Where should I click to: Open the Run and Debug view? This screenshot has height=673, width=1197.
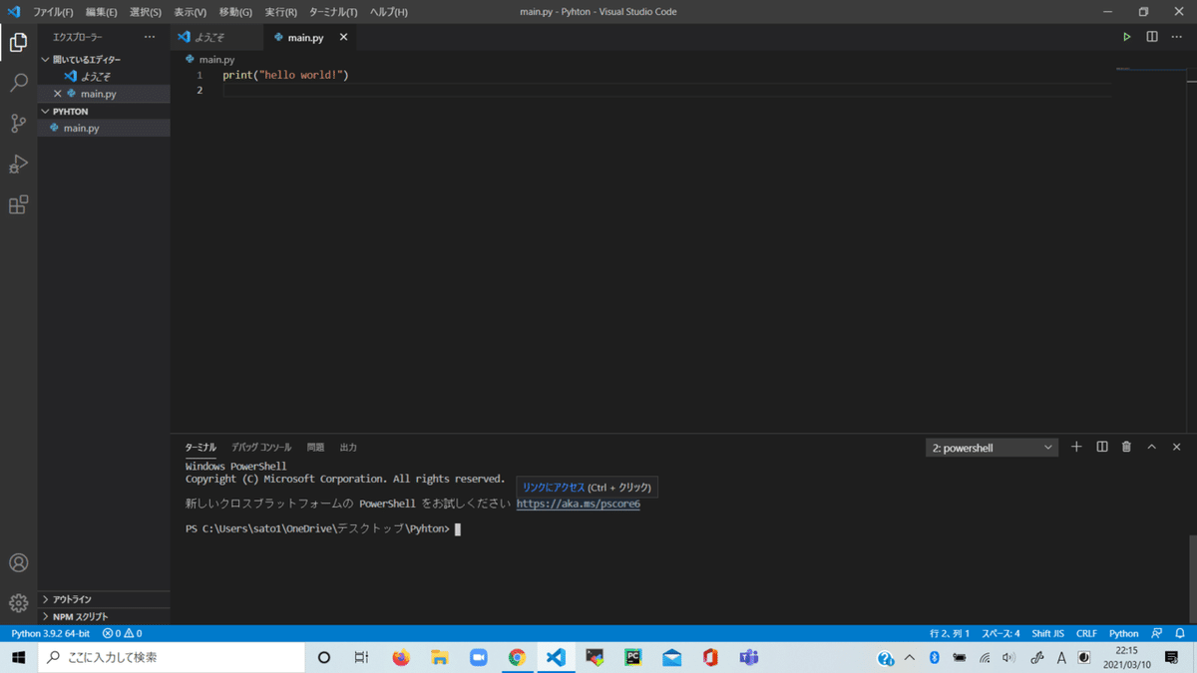[18, 165]
